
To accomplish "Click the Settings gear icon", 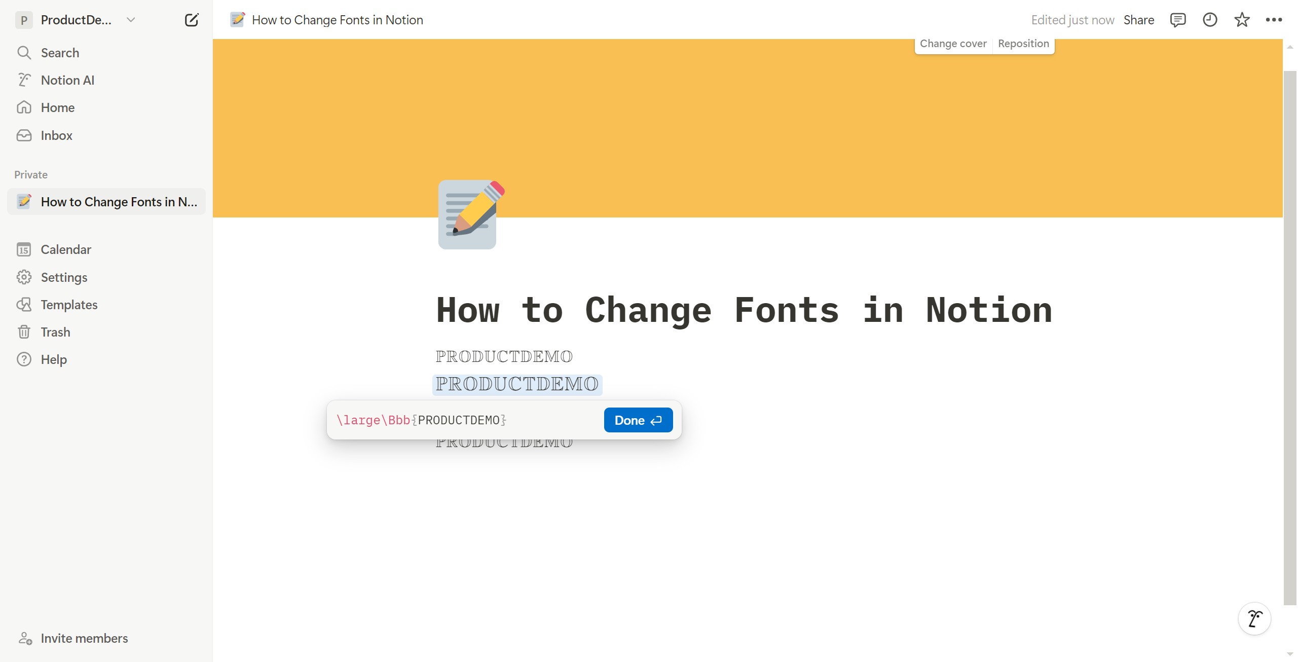I will pos(24,277).
